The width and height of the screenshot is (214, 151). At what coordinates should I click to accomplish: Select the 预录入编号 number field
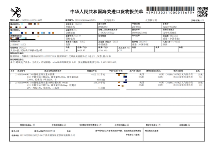pyautogui.click(x=32, y=20)
